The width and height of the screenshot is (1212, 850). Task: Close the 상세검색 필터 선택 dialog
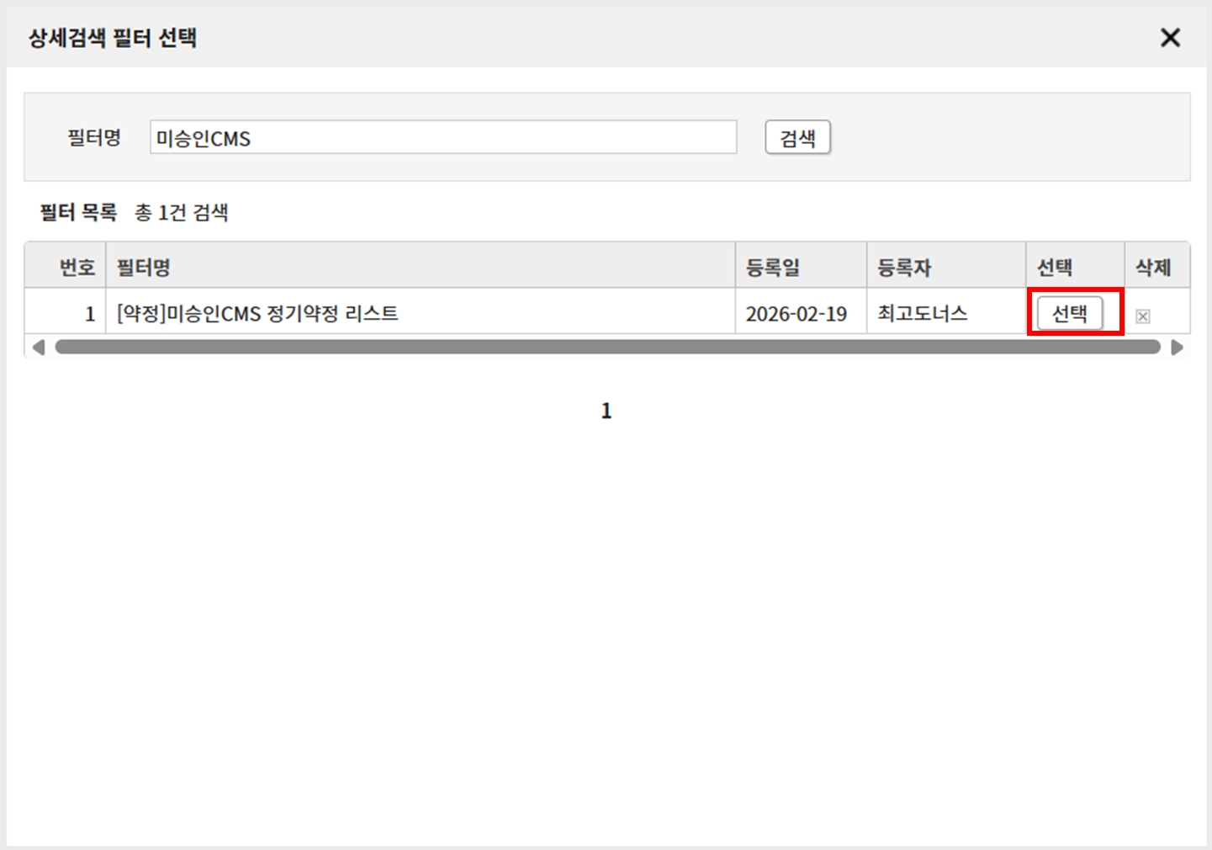click(1170, 38)
